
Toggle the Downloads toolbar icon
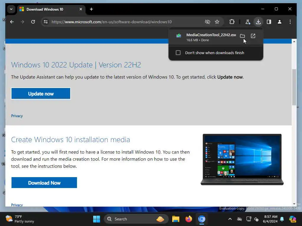pyautogui.click(x=258, y=22)
